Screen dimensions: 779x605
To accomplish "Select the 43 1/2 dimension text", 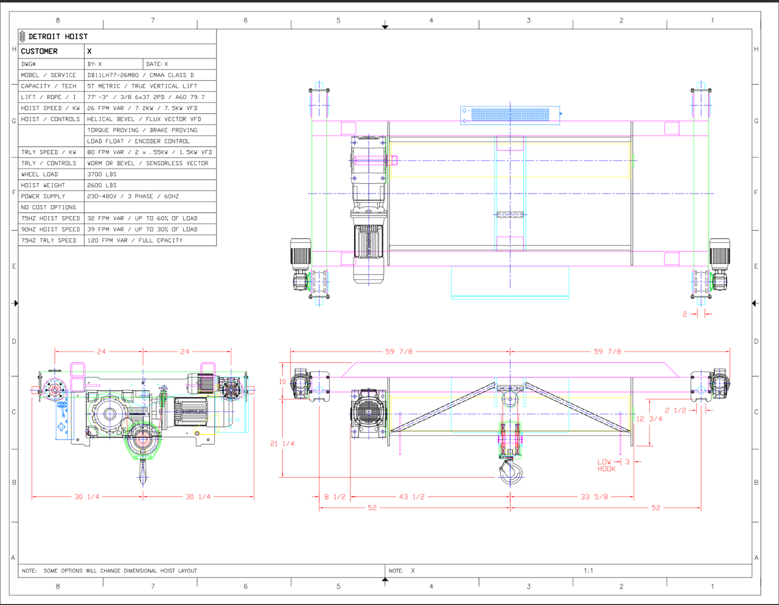I will coord(412,497).
